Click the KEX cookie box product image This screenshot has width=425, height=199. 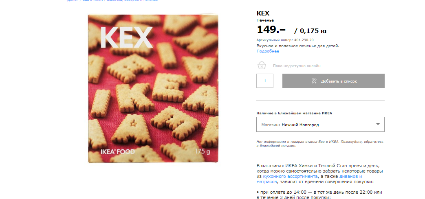point(153,89)
